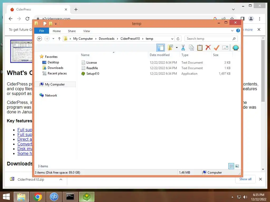This screenshot has width=270, height=202.
Task: Open the View ribbon tab
Action: pos(86,31)
